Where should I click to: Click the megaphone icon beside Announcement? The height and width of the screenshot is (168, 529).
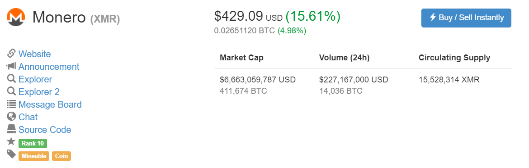click(x=11, y=66)
